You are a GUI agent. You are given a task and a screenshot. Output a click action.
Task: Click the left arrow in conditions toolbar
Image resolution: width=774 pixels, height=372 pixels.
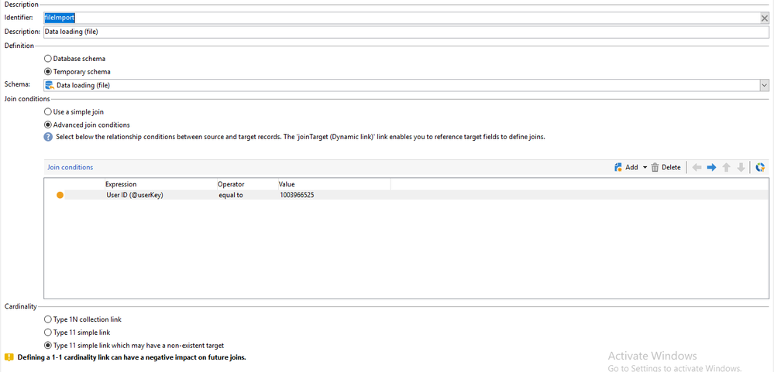point(697,167)
